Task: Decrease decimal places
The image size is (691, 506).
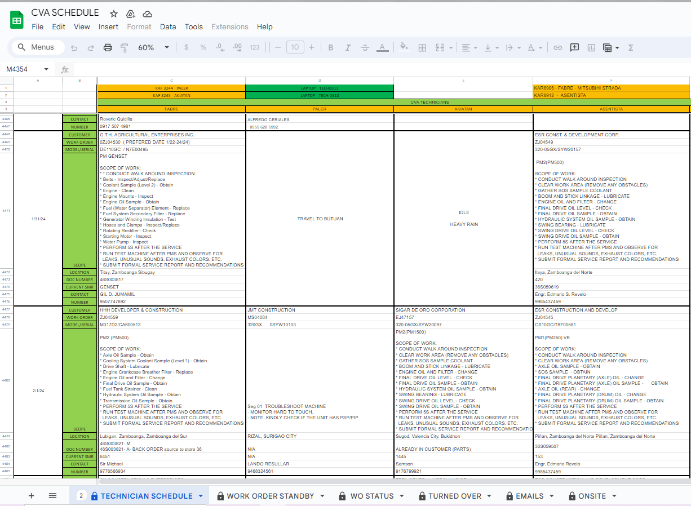Action: point(220,47)
